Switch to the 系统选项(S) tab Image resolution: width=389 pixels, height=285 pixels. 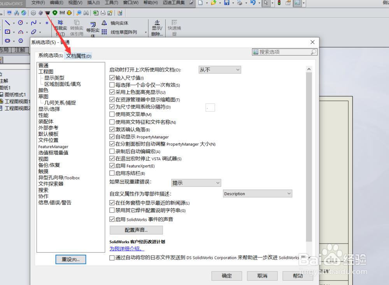(x=50, y=56)
